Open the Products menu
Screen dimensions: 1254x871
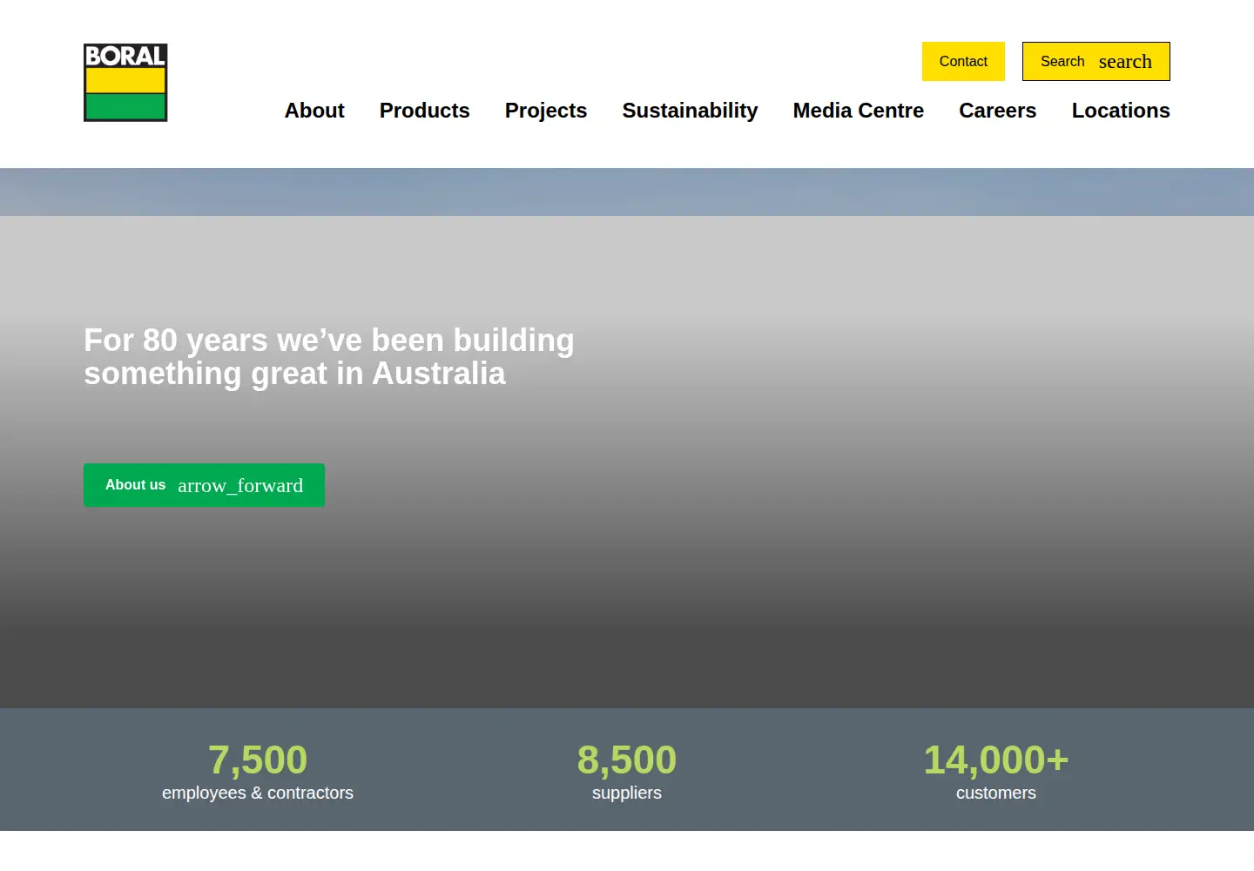[x=424, y=111]
